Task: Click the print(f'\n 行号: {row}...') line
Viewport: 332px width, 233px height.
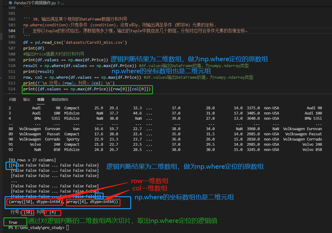Action: (x=69, y=83)
